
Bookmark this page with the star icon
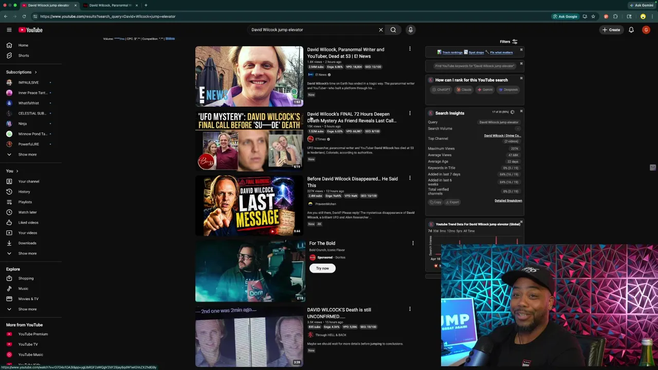tap(593, 16)
